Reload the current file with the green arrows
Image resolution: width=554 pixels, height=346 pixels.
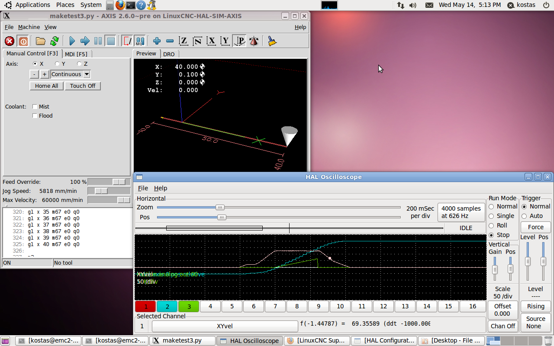[x=55, y=41]
